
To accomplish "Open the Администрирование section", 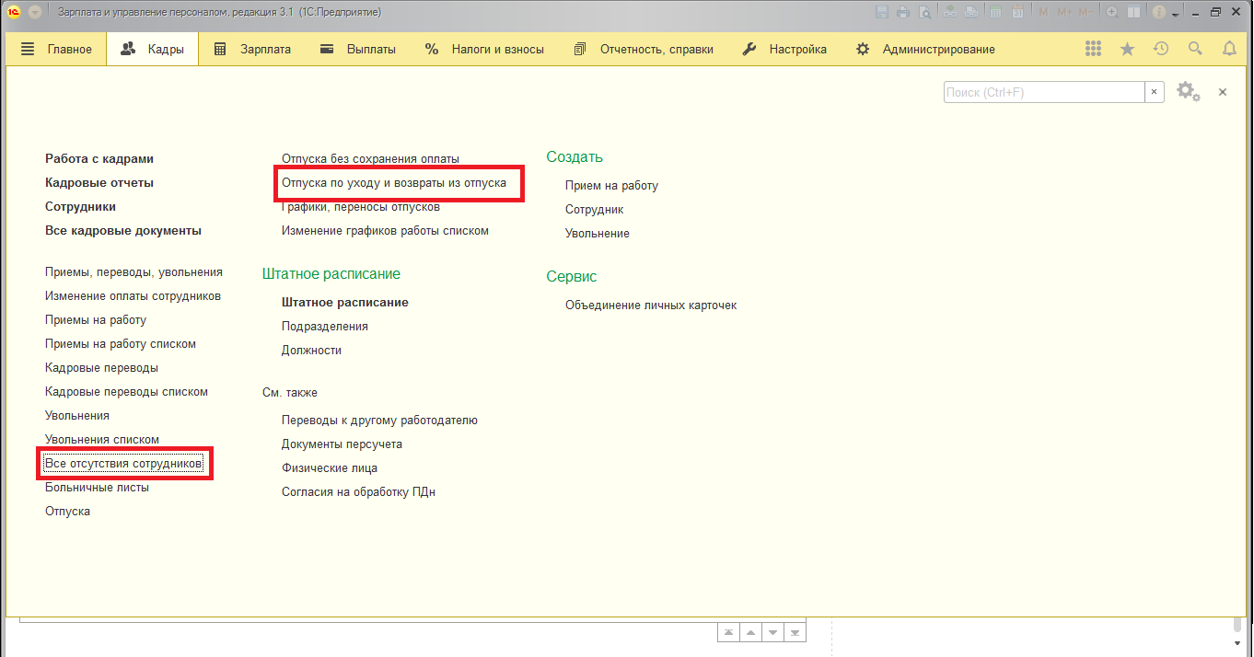I will click(925, 49).
